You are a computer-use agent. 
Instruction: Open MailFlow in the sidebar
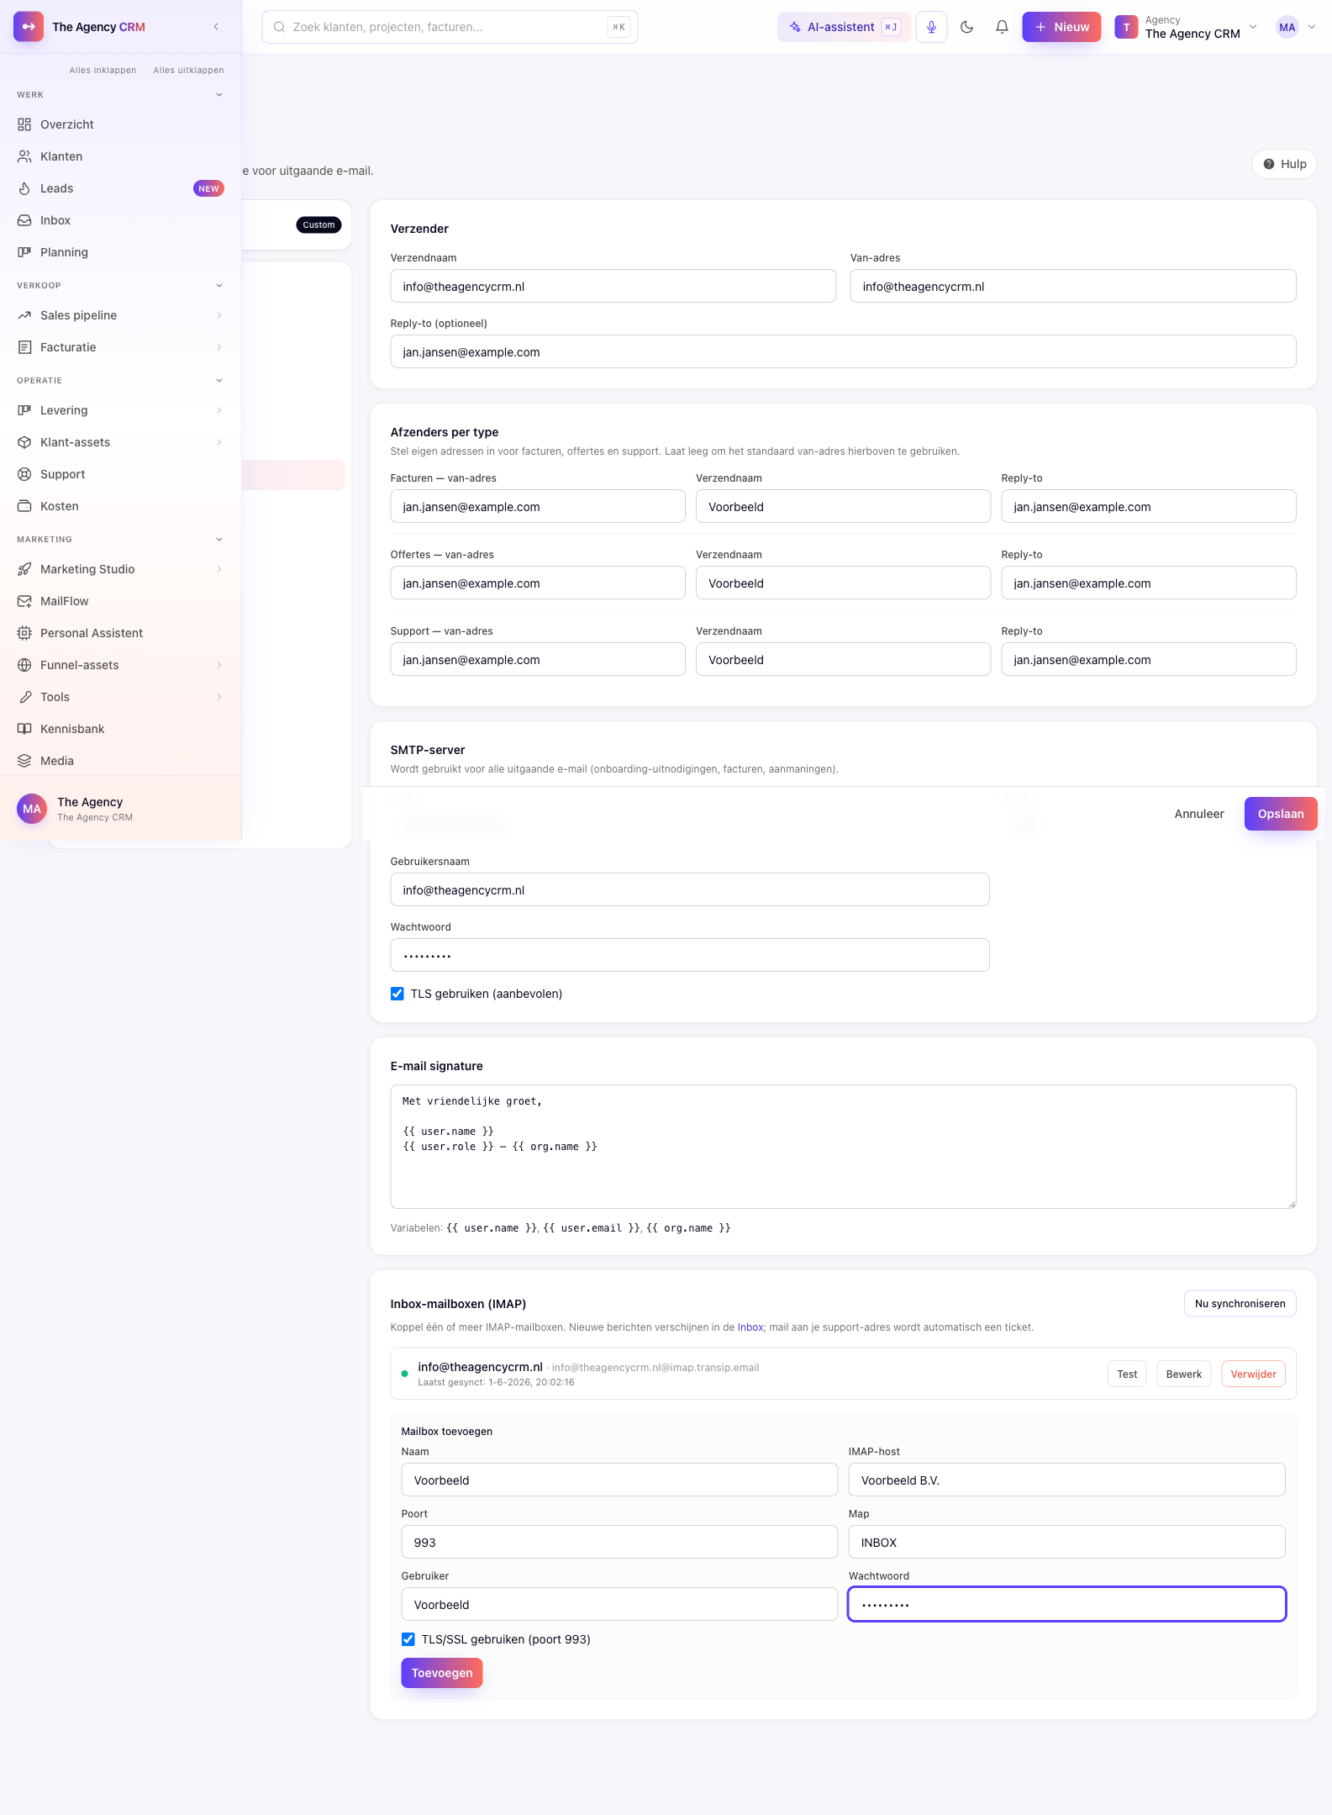tap(121, 601)
